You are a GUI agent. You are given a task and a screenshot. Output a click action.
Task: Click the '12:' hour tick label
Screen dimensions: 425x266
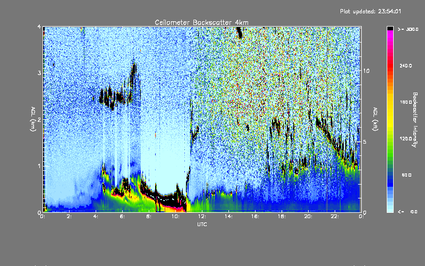pyautogui.click(x=202, y=217)
